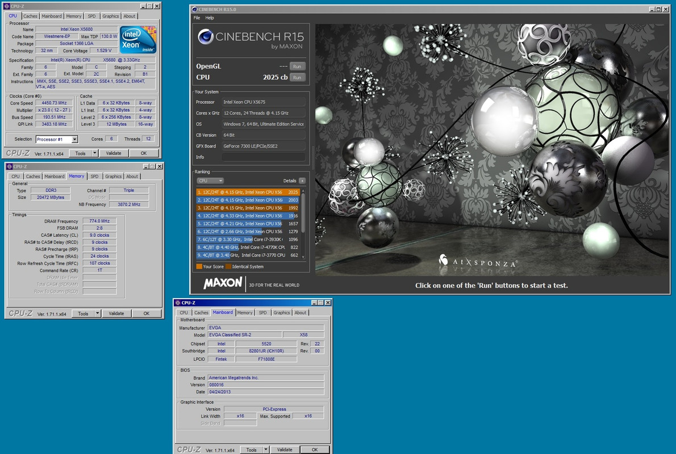Click Validate in the CPU tab window
Image resolution: width=676 pixels, height=454 pixels.
click(114, 153)
